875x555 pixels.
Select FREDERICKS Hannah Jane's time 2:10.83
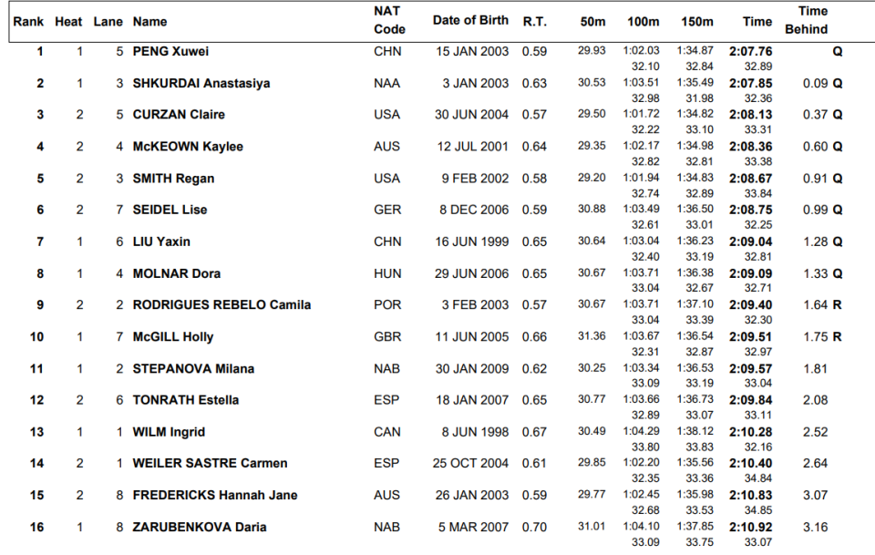tap(750, 495)
